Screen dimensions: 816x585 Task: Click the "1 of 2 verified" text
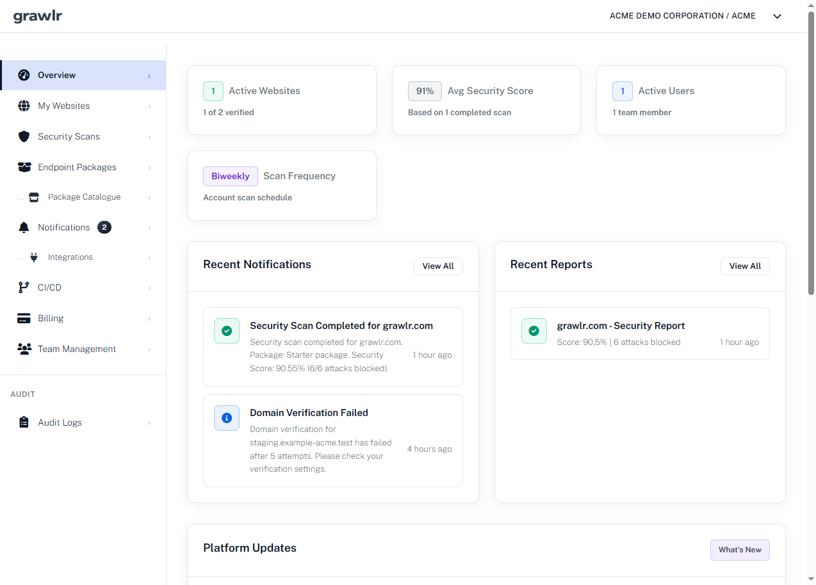pos(229,113)
